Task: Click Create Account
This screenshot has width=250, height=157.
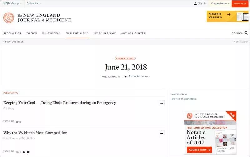Action: 220,3
